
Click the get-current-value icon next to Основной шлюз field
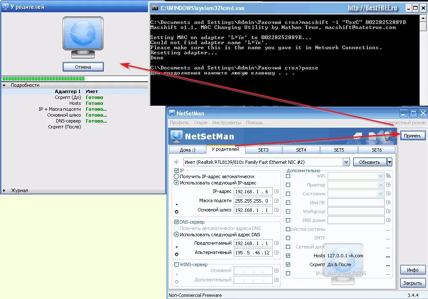click(277, 210)
